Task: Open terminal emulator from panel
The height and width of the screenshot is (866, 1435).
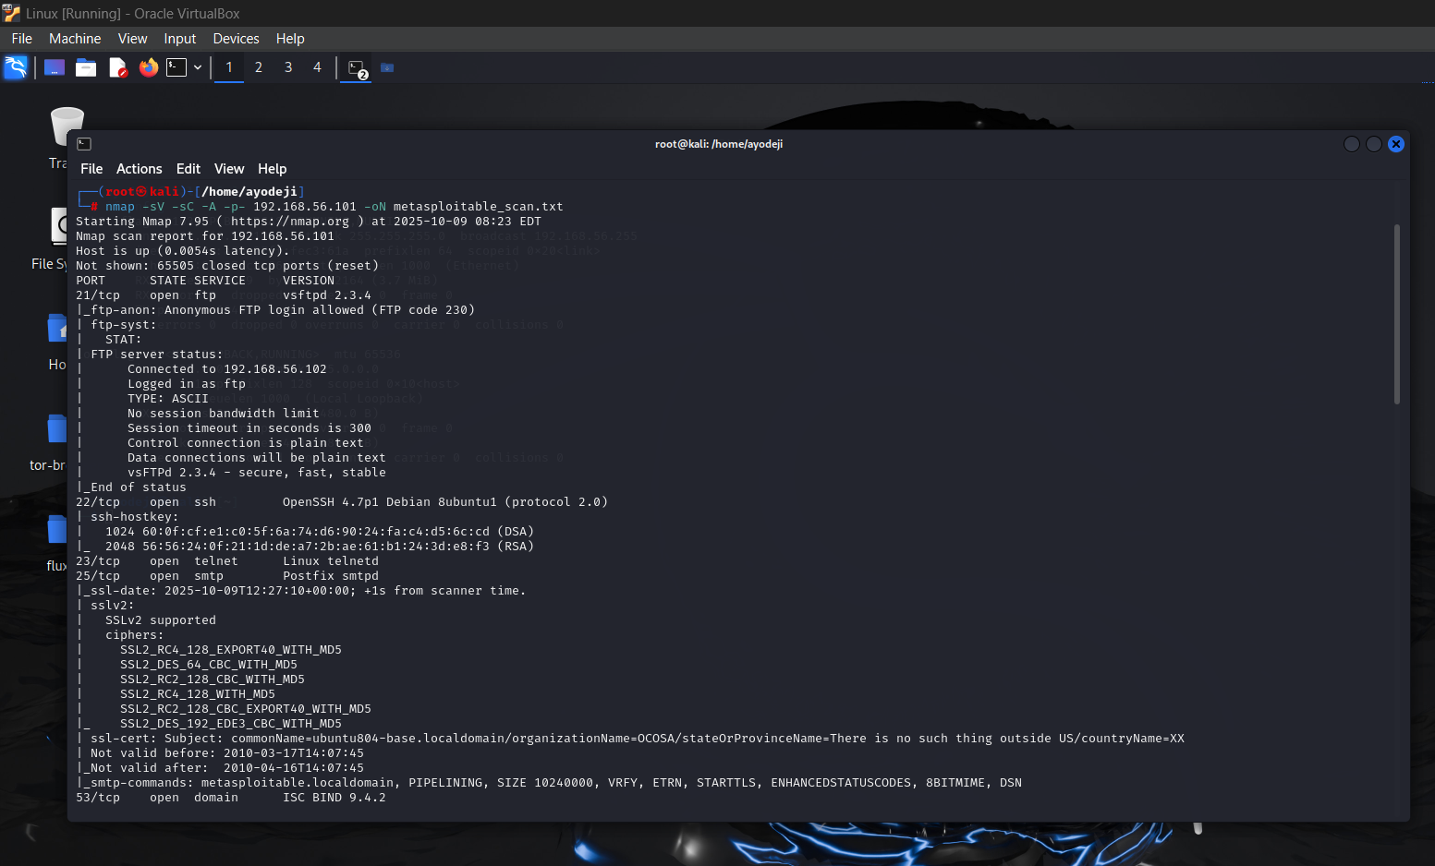Action: 176,67
